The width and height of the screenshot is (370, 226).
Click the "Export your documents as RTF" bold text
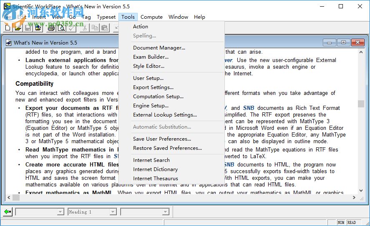pyautogui.click(x=69, y=108)
